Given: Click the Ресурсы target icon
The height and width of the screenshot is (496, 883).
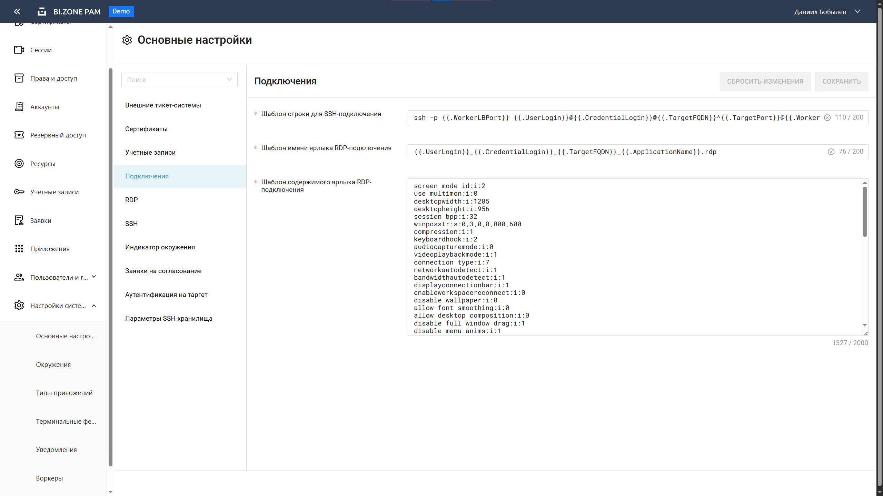Looking at the screenshot, I should [x=19, y=164].
